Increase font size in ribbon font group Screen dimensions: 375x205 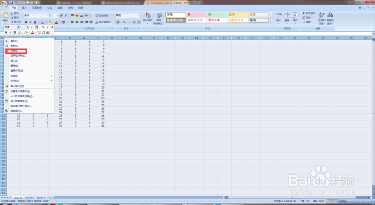tap(61, 15)
